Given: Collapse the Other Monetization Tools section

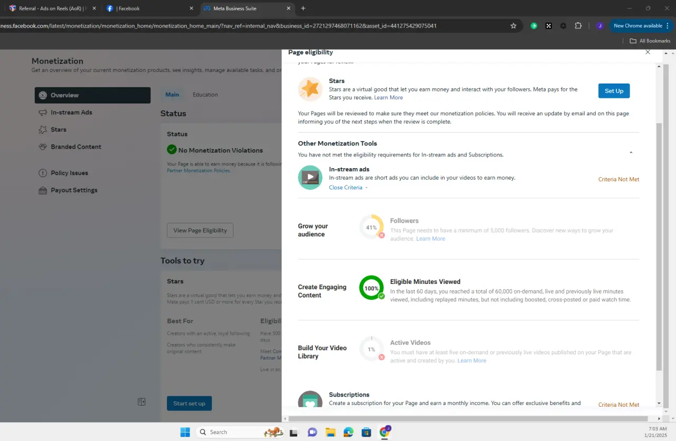Looking at the screenshot, I should (x=631, y=153).
